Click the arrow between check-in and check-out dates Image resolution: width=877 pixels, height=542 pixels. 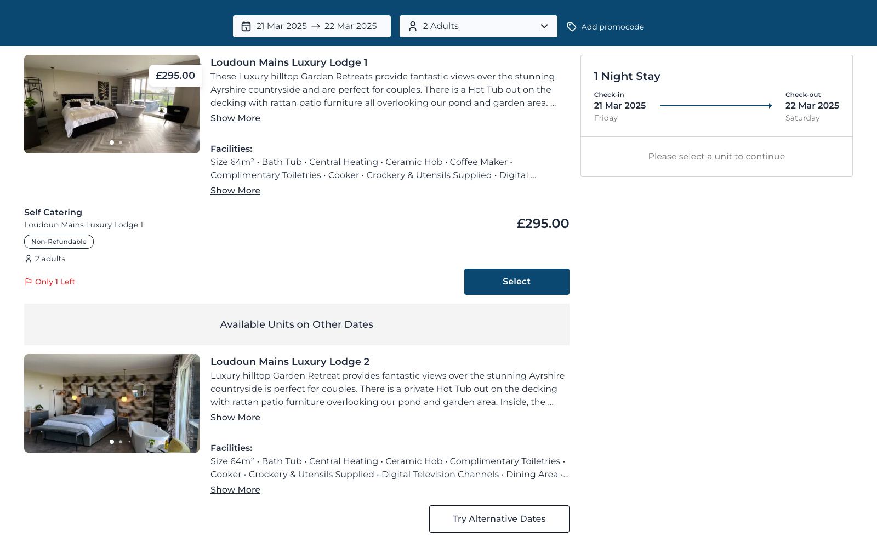[x=715, y=106]
